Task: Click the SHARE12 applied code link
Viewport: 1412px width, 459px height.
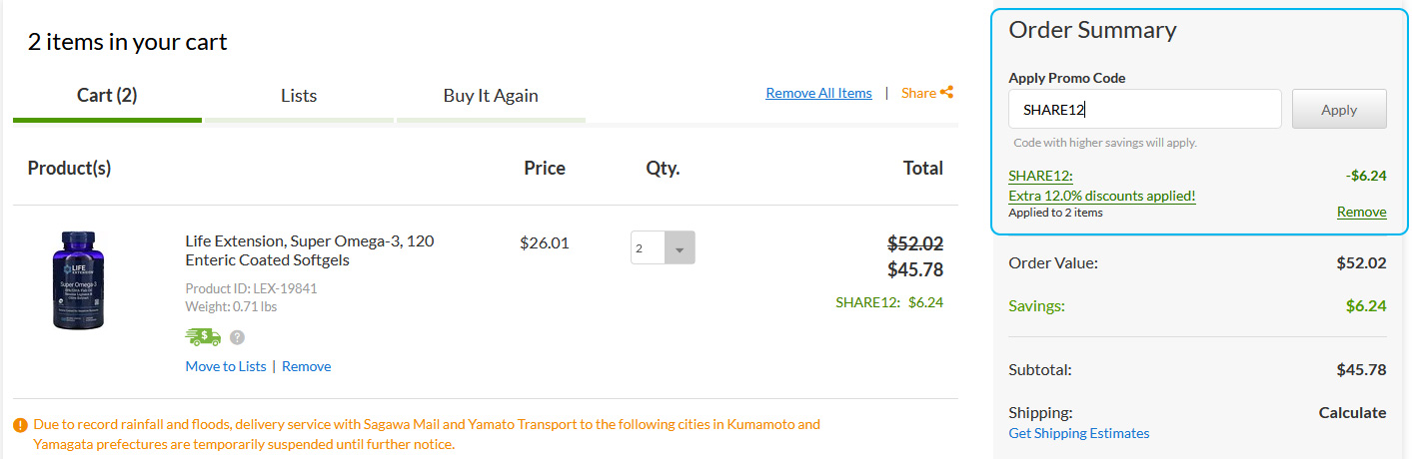Action: coord(1040,176)
